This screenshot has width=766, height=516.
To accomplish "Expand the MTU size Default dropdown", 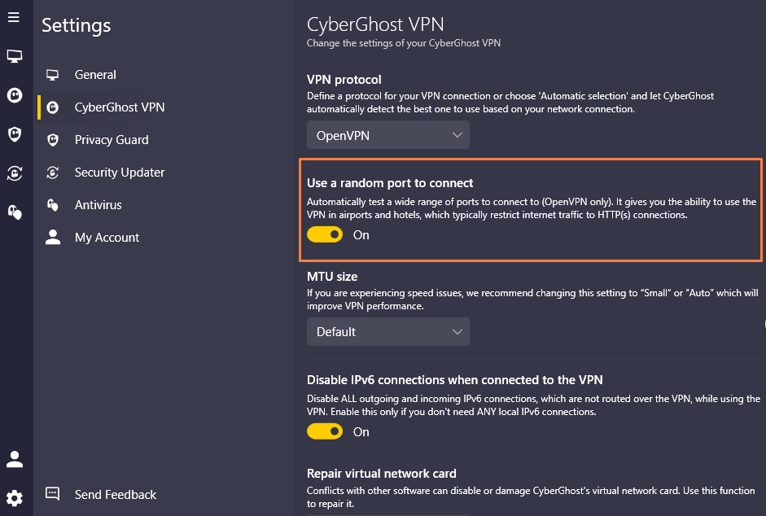I will point(387,331).
